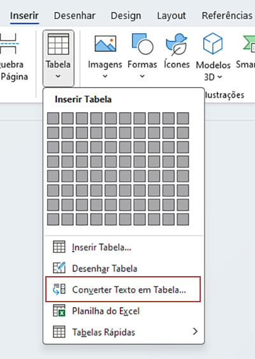
Task: Open the Modelos 3D cube icon
Action: pos(213,43)
